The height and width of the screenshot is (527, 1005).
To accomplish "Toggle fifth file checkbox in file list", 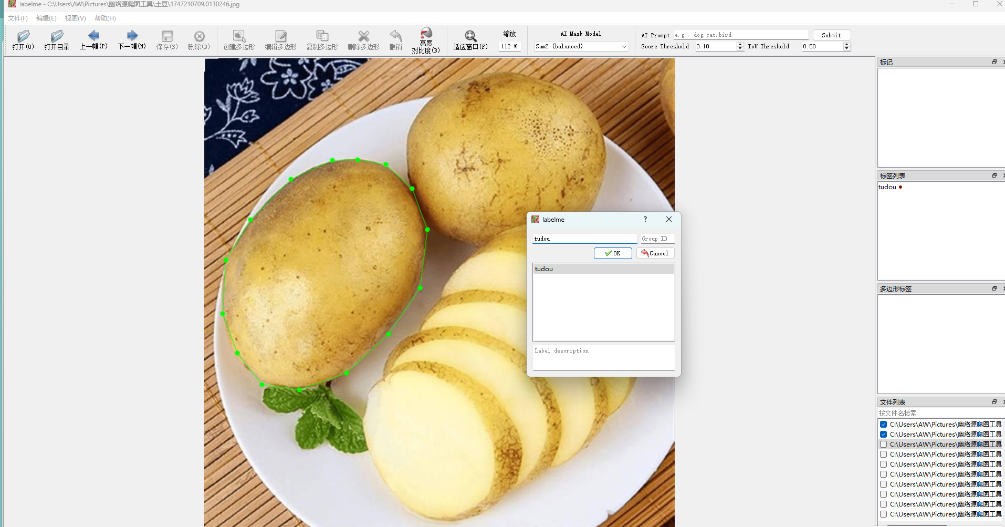I will pos(883,464).
